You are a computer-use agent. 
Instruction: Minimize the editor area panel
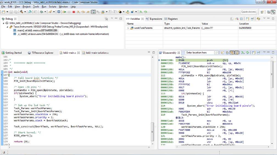point(149,52)
